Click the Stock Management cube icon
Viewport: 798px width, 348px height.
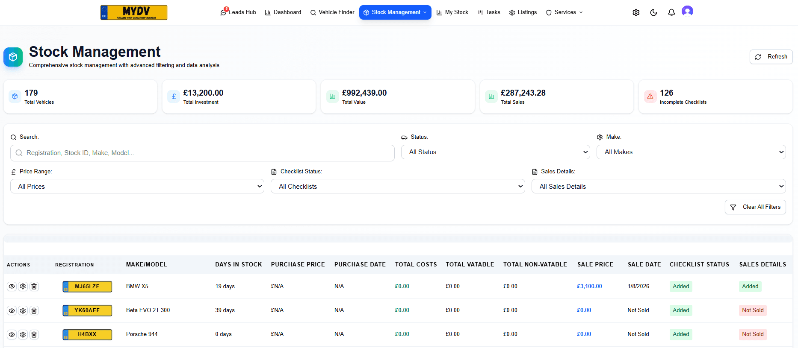tap(13, 57)
